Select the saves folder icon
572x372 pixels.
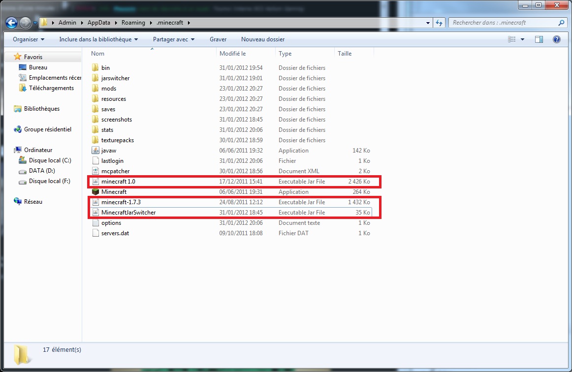click(x=95, y=109)
